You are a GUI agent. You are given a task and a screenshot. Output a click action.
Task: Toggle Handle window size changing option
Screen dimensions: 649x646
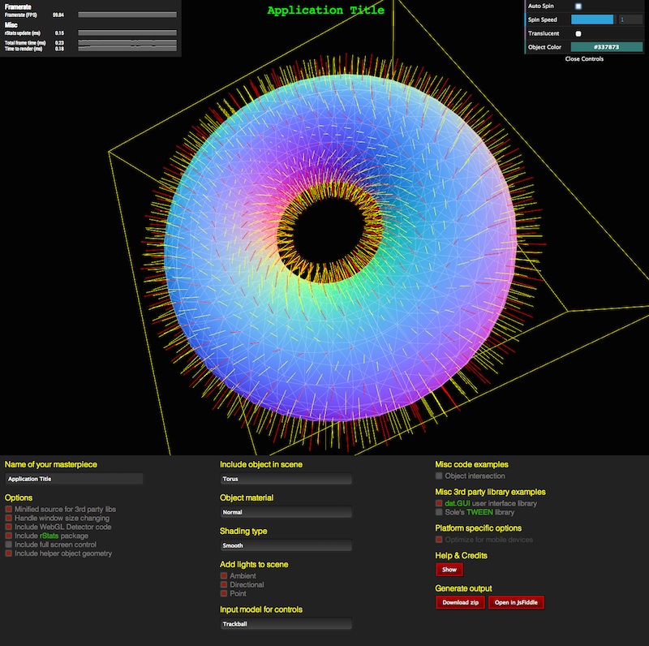pyautogui.click(x=9, y=518)
